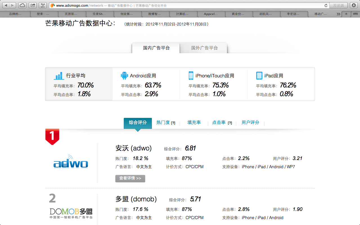
Task: Add a new tab with the plus button
Action: tap(346, 14)
